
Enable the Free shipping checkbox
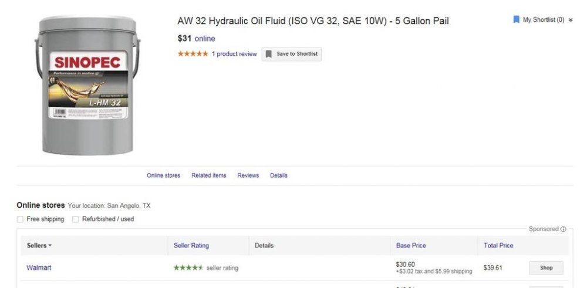point(20,219)
